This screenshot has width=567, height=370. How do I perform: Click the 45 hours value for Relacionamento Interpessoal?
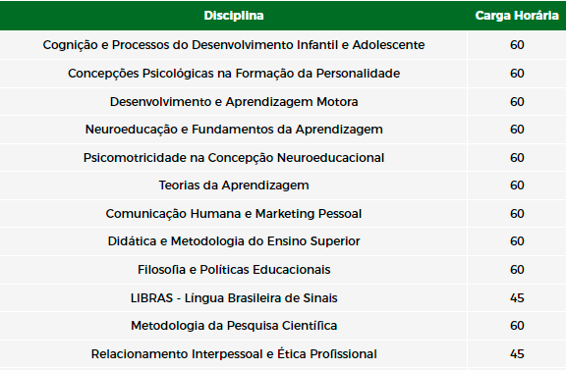click(x=517, y=354)
